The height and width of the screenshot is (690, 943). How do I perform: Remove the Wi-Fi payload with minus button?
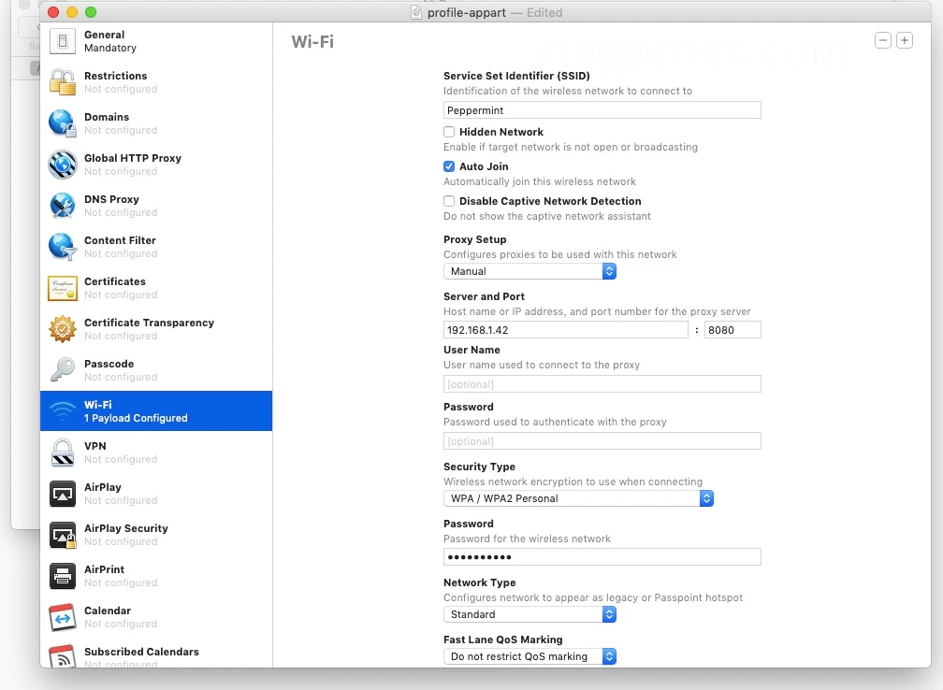[x=883, y=40]
